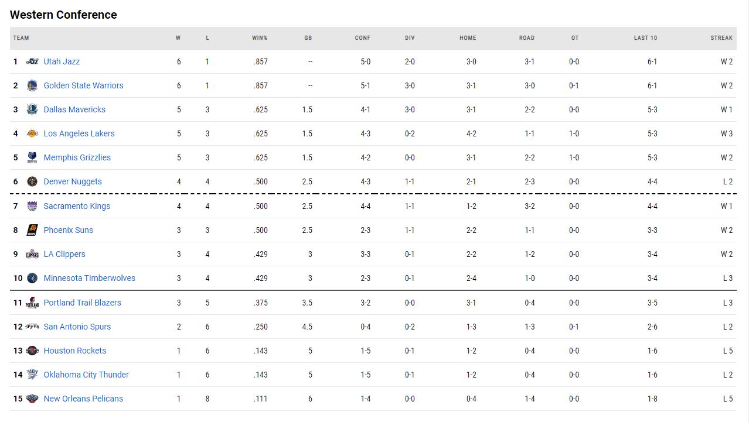Image resolution: width=749 pixels, height=422 pixels.
Task: Open the Sacramento Kings team link
Action: (x=77, y=206)
